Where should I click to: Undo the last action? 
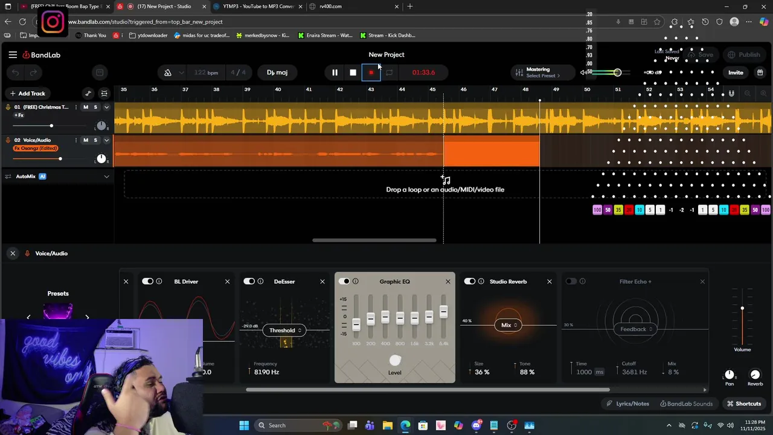click(x=16, y=72)
